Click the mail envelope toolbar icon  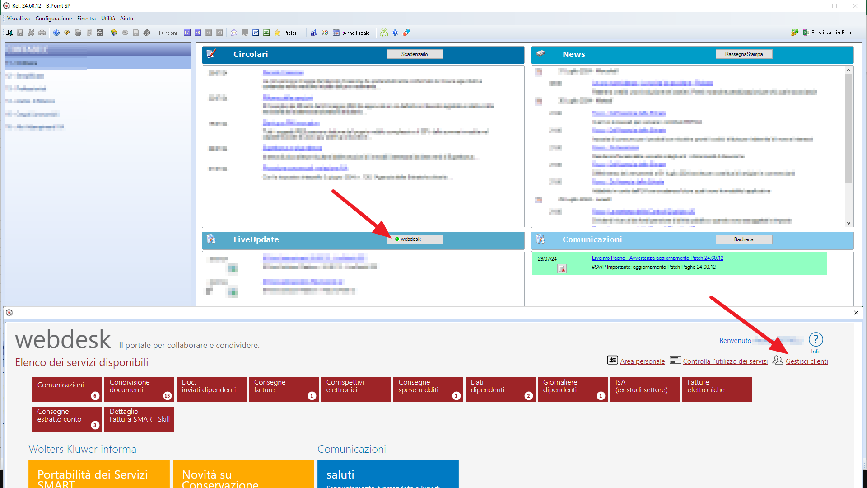click(234, 33)
